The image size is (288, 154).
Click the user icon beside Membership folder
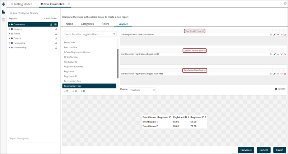[56, 48]
